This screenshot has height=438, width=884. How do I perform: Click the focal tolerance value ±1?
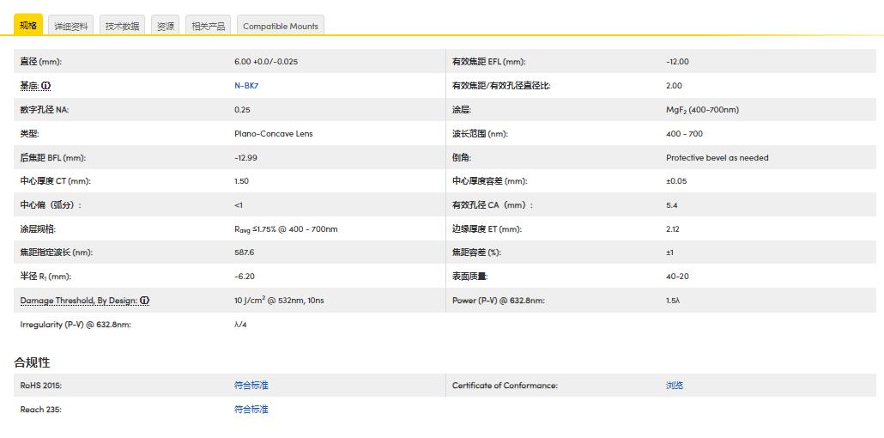pos(669,252)
